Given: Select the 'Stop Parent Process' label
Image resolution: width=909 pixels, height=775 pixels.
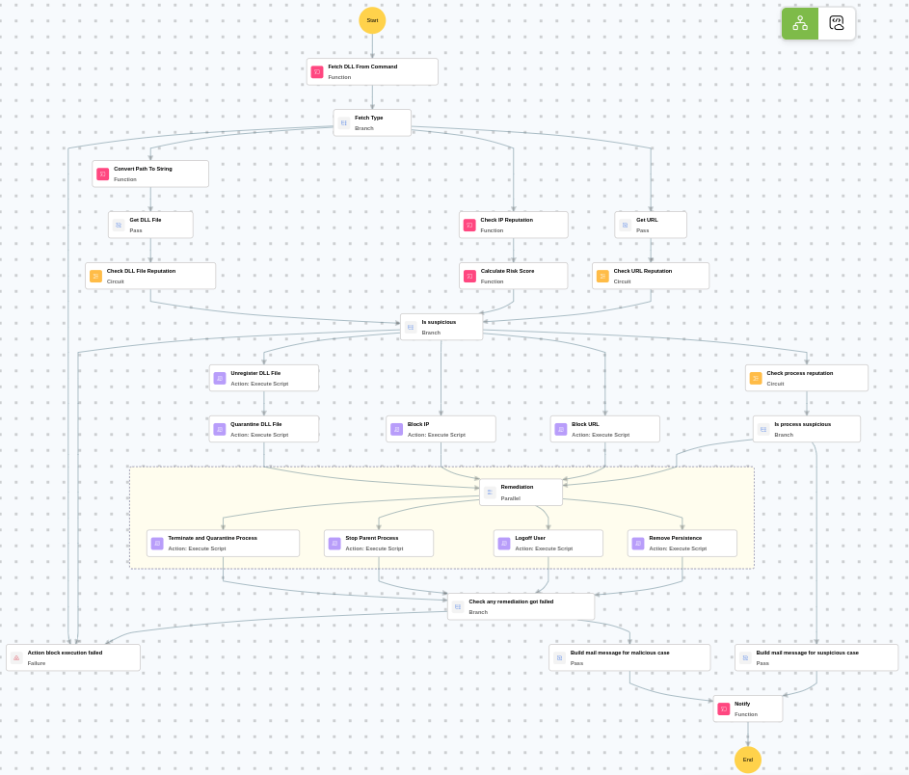Looking at the screenshot, I should [x=371, y=538].
